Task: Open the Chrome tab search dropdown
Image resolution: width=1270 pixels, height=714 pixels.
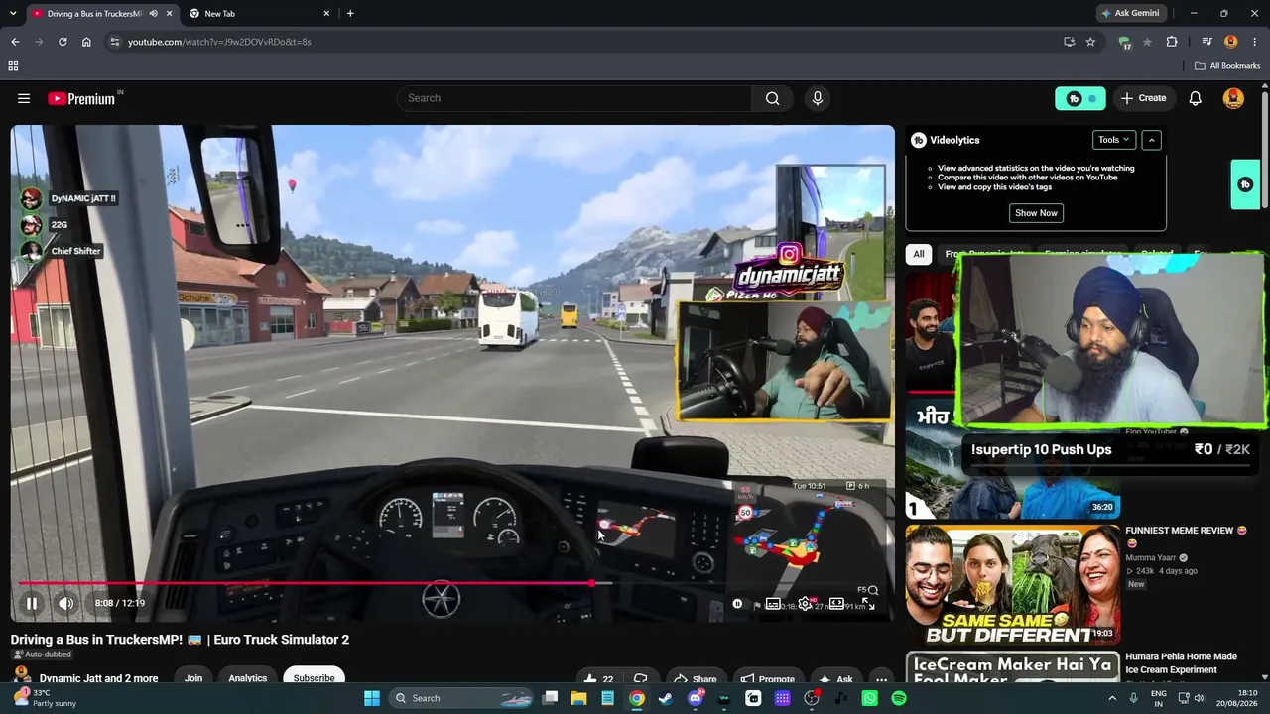Action: 13,14
